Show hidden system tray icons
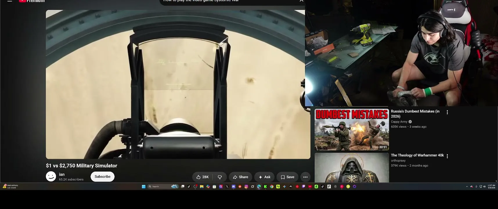The height and width of the screenshot is (209, 498). click(x=467, y=187)
